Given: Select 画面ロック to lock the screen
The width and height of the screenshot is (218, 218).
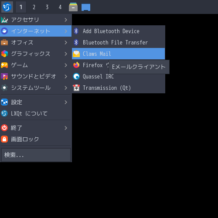Looking at the screenshot, I should click(36, 139).
